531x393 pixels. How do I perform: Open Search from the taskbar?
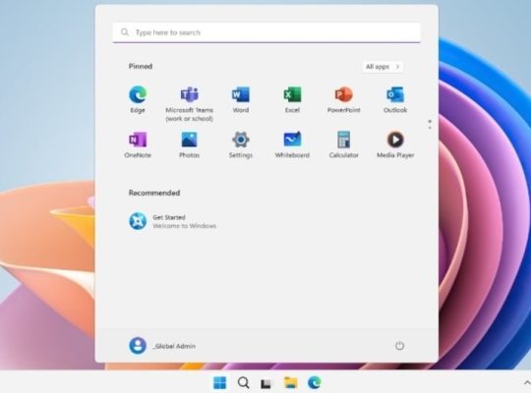(243, 383)
